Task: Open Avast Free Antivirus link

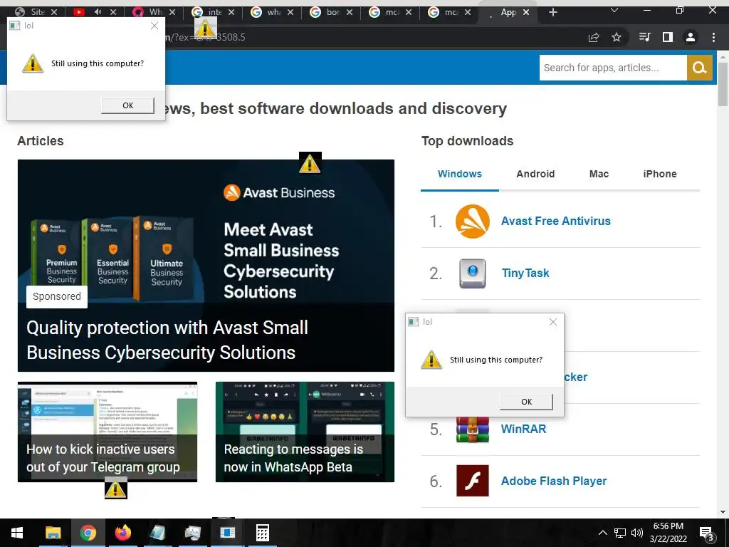Action: tap(555, 221)
